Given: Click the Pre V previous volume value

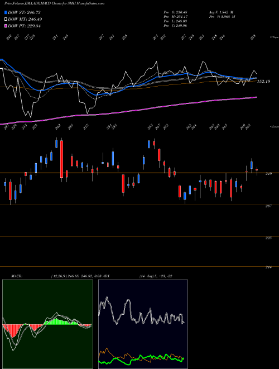Looking at the screenshot, I should tap(222, 17).
